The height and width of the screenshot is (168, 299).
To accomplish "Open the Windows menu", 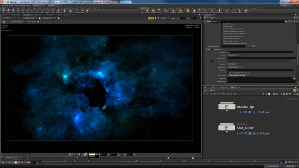I will [22, 6].
